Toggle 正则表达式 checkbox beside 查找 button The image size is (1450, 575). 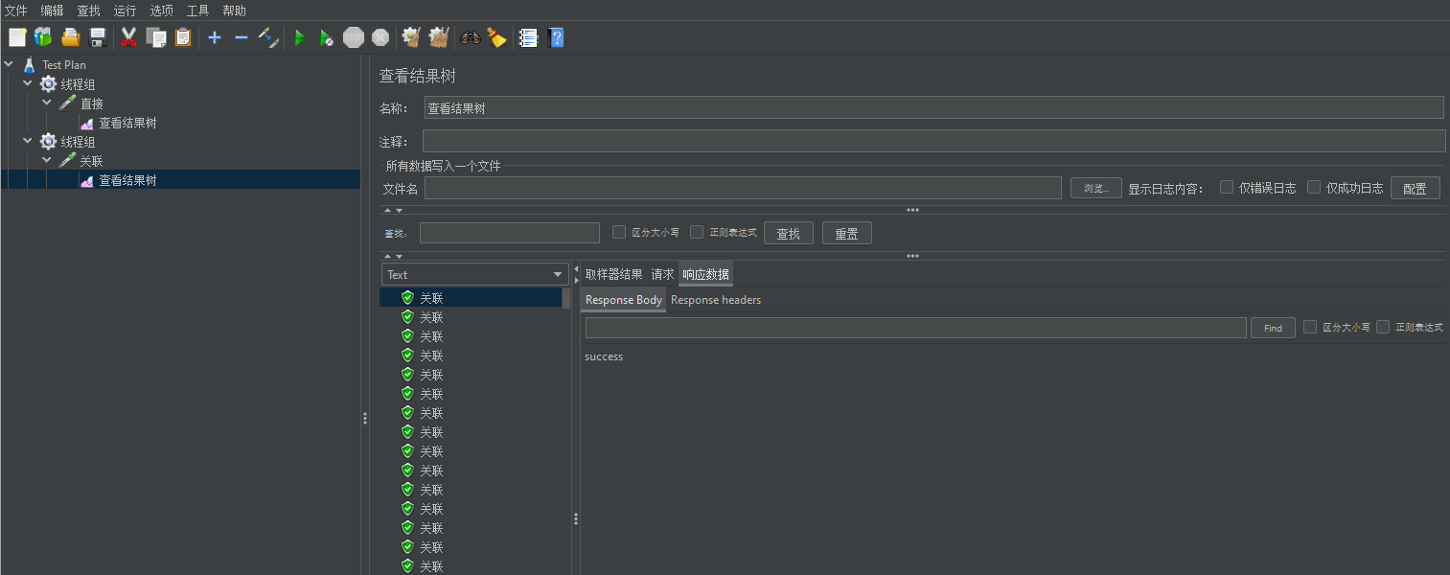pyautogui.click(x=697, y=232)
